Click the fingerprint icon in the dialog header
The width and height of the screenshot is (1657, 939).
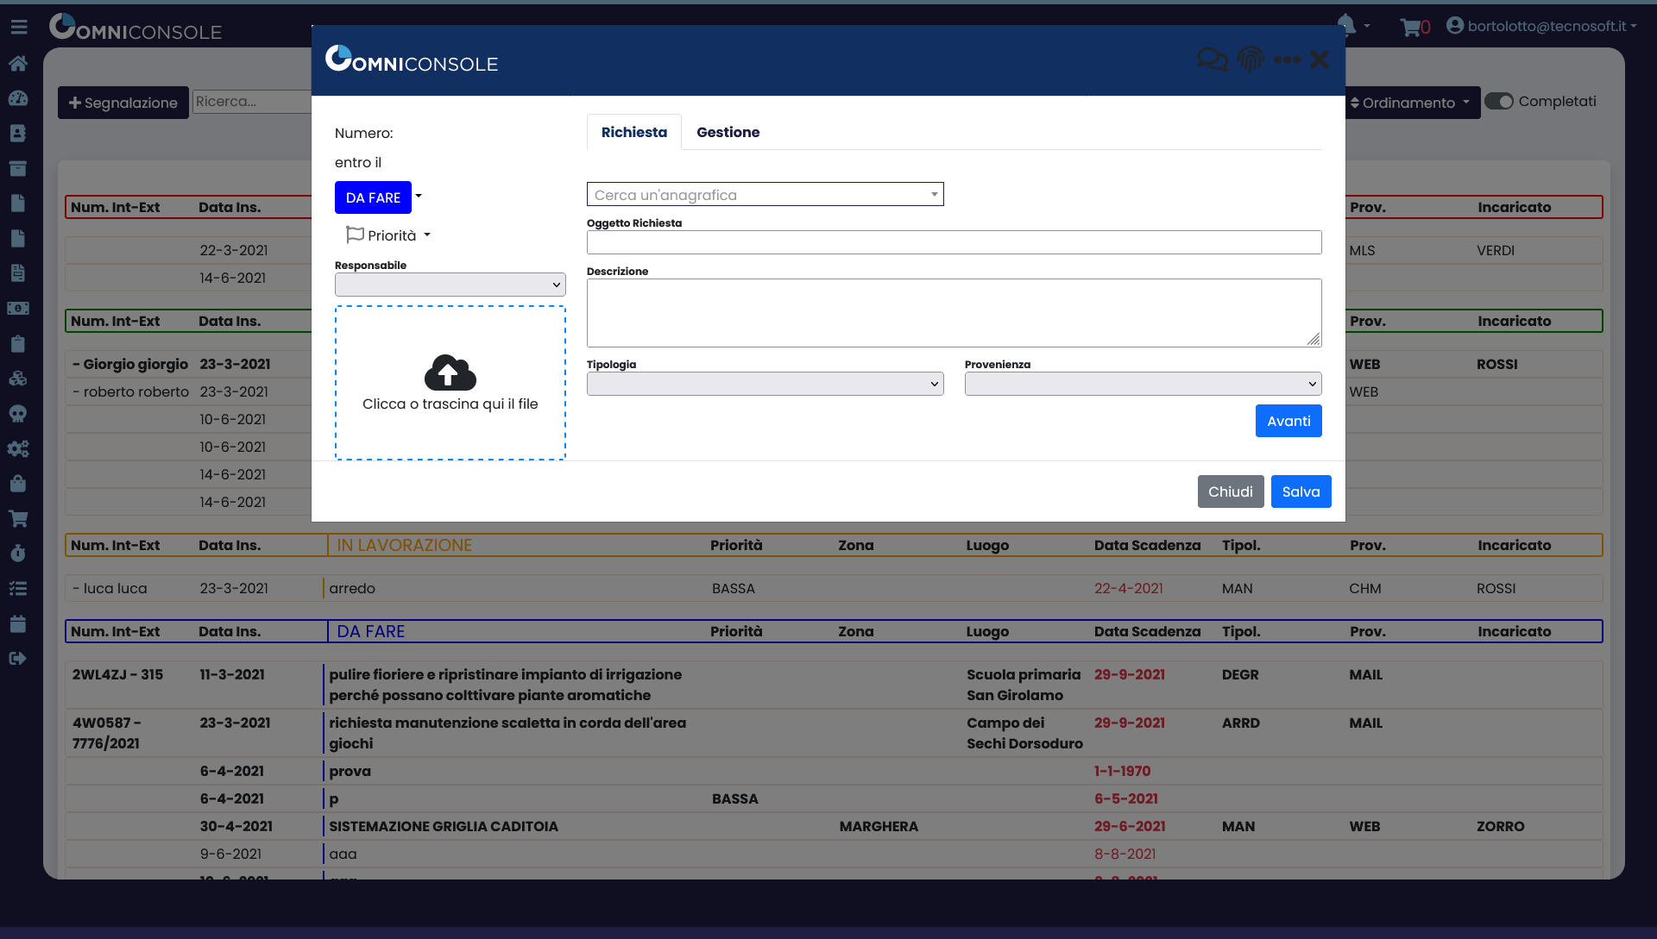tap(1250, 59)
